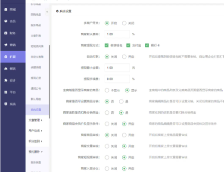Open 自定义表单 in the submenu

(37, 57)
